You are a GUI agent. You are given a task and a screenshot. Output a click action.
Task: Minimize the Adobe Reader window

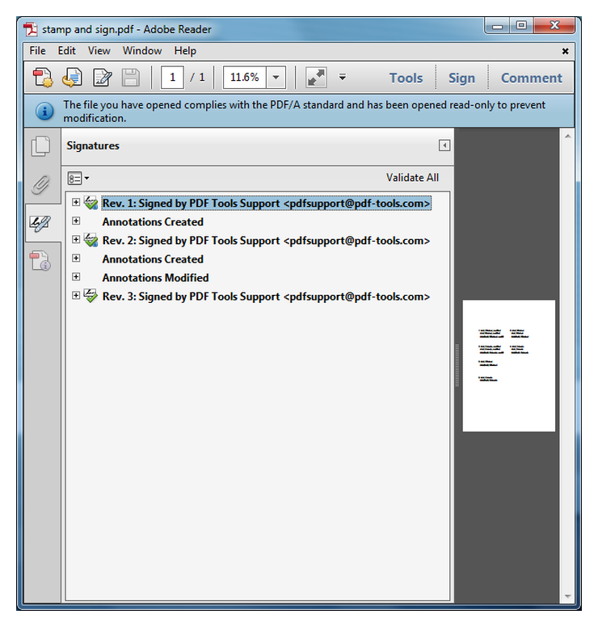pyautogui.click(x=497, y=27)
